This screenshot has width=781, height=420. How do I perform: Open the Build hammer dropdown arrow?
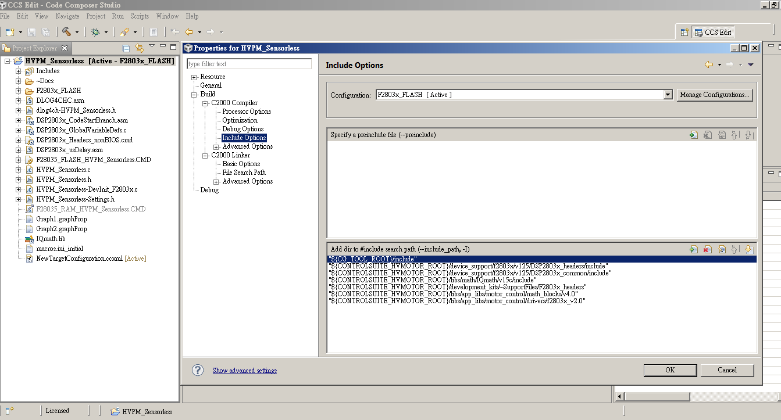77,33
